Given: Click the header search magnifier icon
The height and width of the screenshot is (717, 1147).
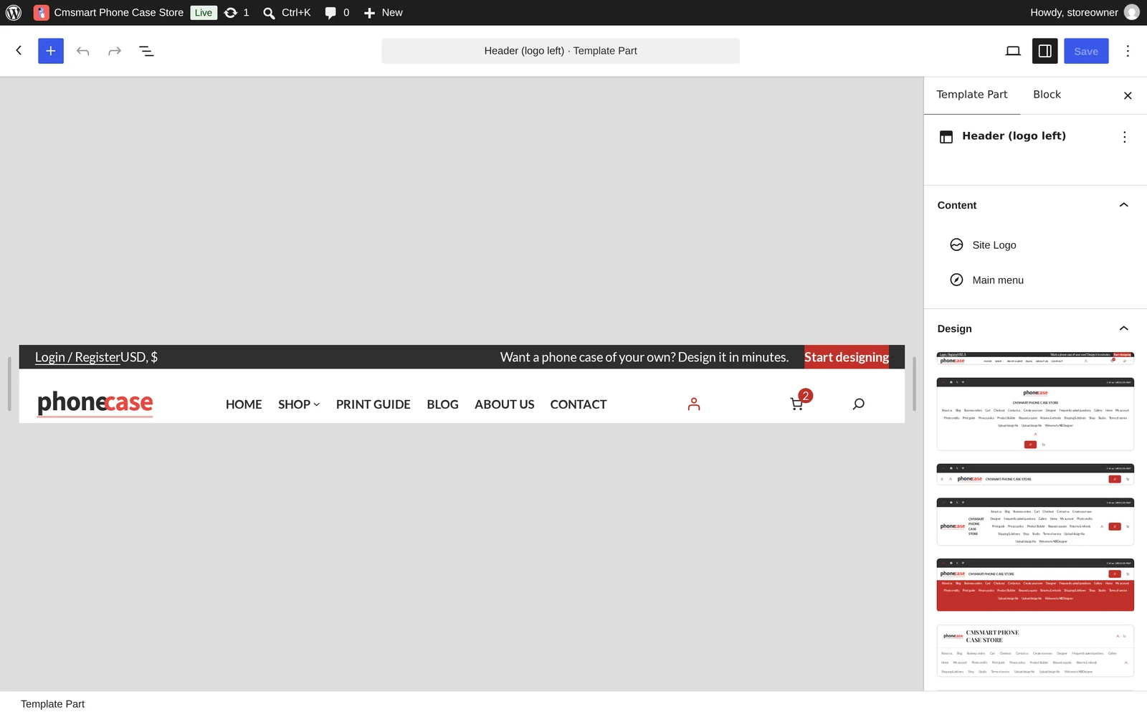Looking at the screenshot, I should (859, 404).
